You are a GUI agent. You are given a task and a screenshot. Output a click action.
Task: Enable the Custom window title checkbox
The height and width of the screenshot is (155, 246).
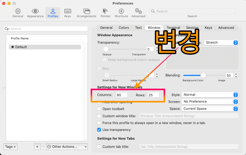point(99,116)
